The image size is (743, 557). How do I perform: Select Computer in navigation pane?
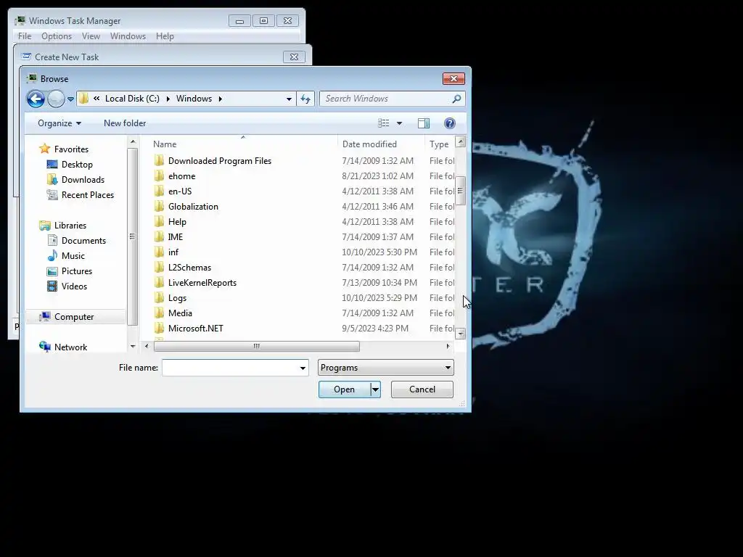coord(74,317)
